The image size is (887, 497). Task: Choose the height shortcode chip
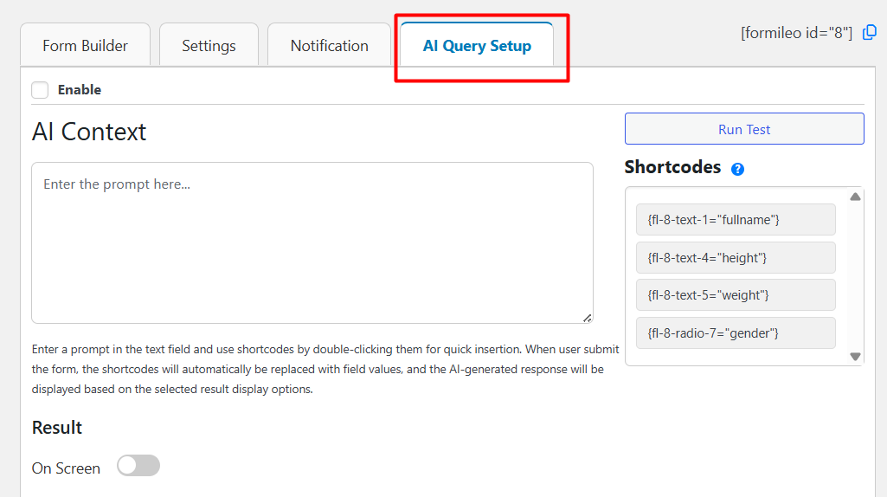click(x=736, y=258)
